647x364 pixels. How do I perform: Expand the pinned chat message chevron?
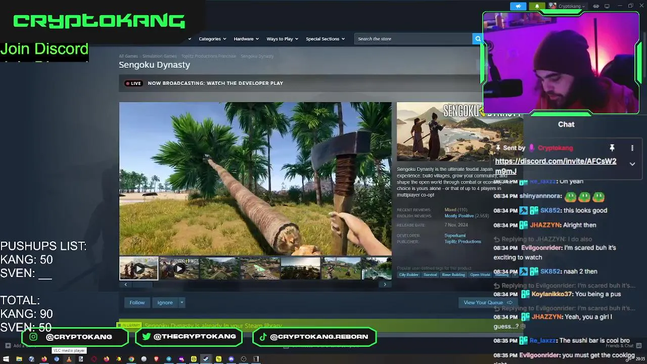(x=632, y=164)
